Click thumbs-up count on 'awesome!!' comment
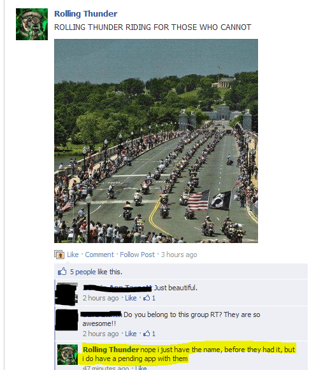 tap(150, 334)
